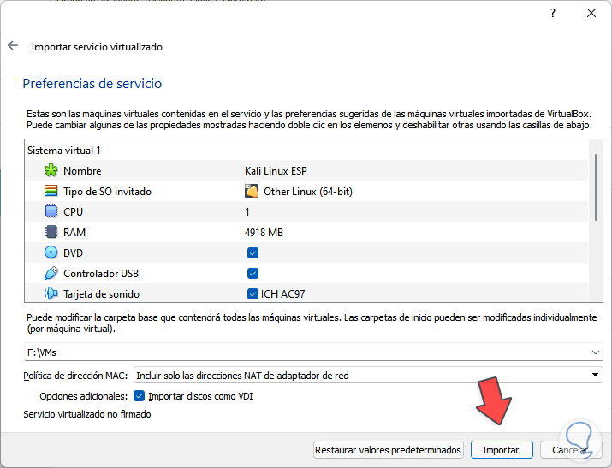612x468 pixels.
Task: Click the Cancelar button
Action: click(571, 450)
